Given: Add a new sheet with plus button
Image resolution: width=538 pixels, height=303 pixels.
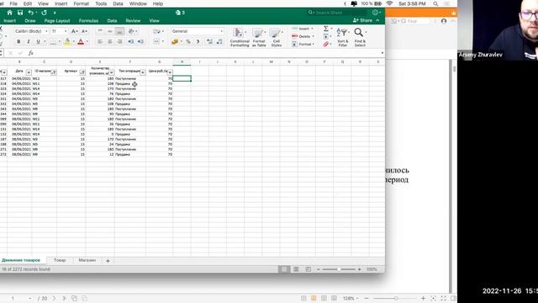Looking at the screenshot, I should [108, 261].
